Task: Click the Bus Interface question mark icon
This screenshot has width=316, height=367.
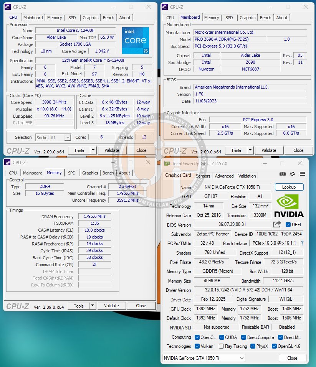Action: (302, 243)
